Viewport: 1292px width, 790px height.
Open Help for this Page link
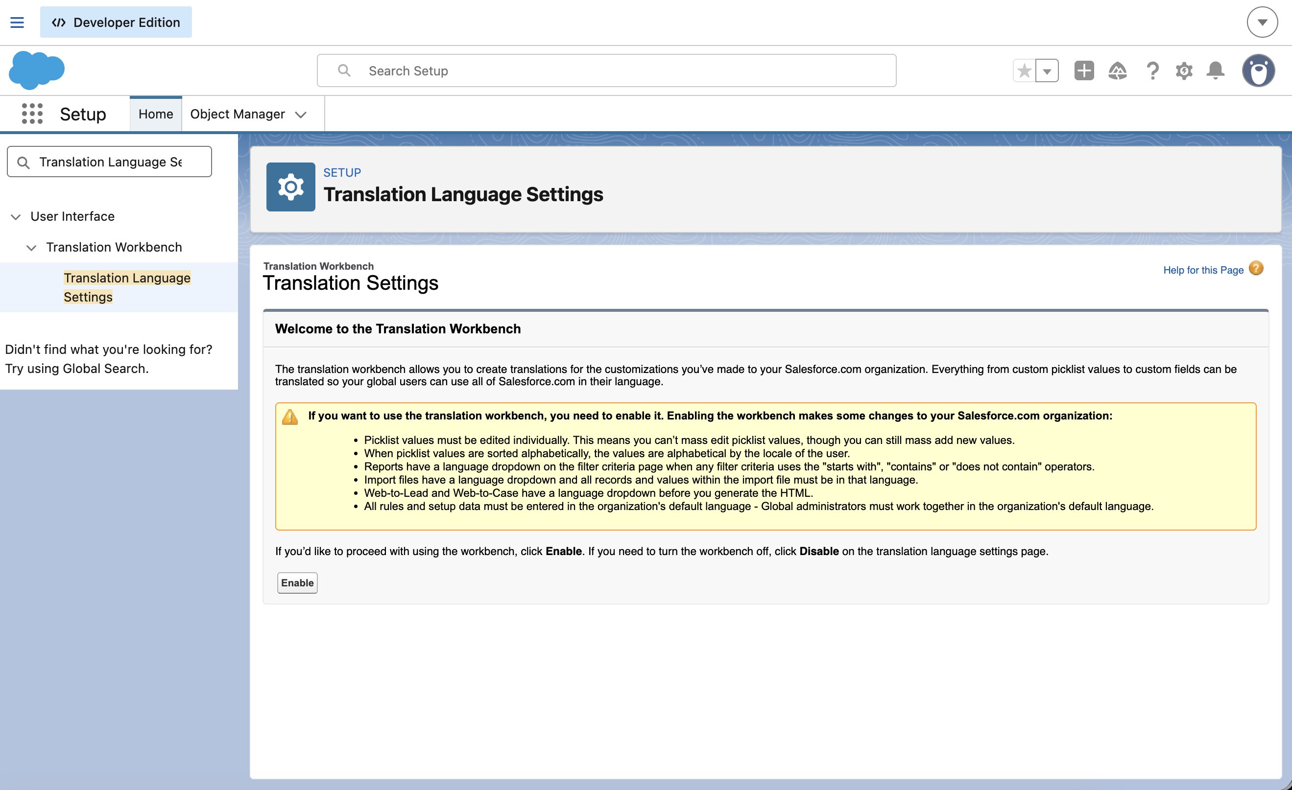tap(1203, 270)
